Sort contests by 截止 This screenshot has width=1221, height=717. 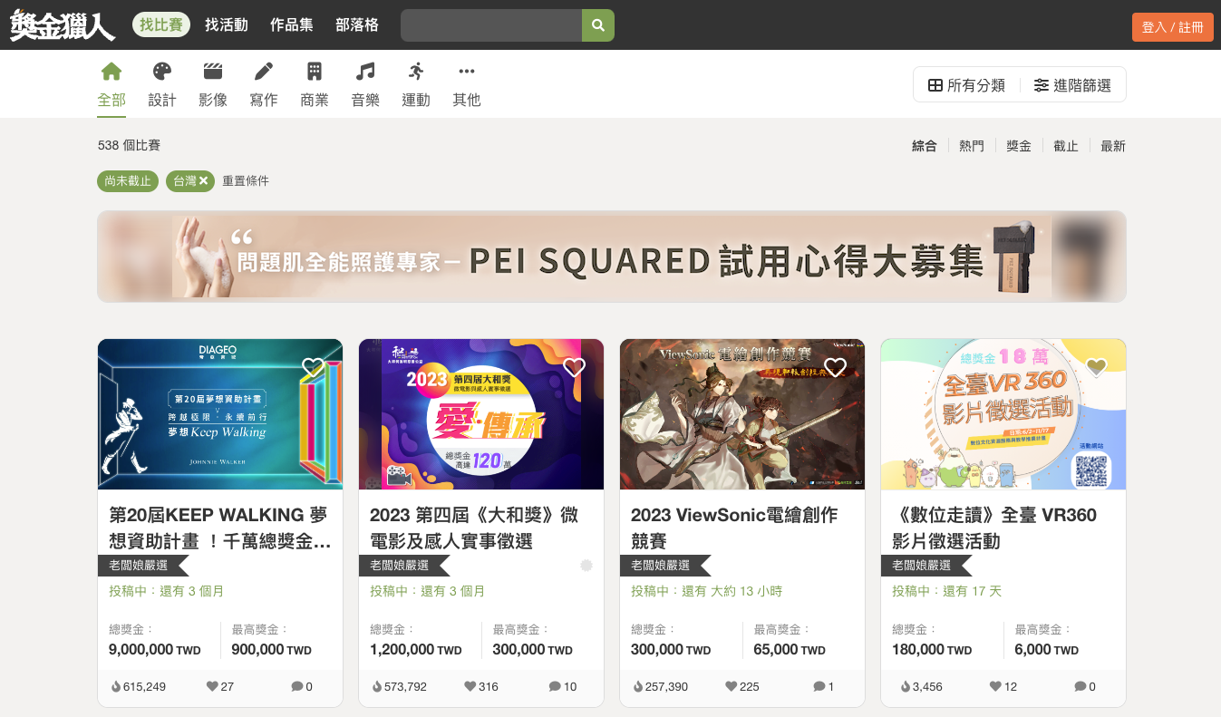click(x=1066, y=146)
